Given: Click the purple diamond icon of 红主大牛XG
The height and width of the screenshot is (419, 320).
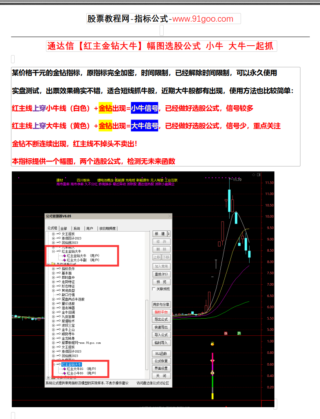Looking at the screenshot, I should coord(65,369).
